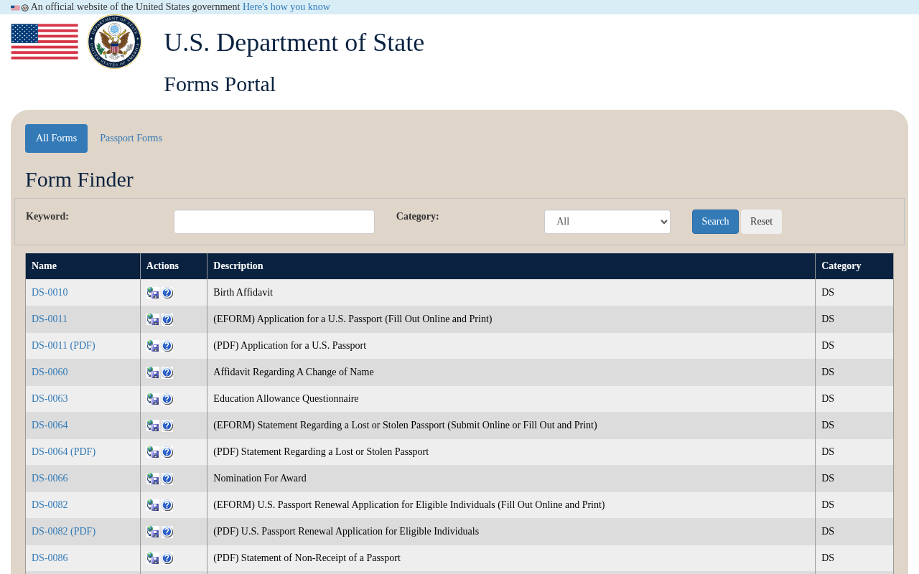Open help icon for DS-0011 EFORM row
Image resolution: width=919 pixels, height=574 pixels.
(167, 319)
